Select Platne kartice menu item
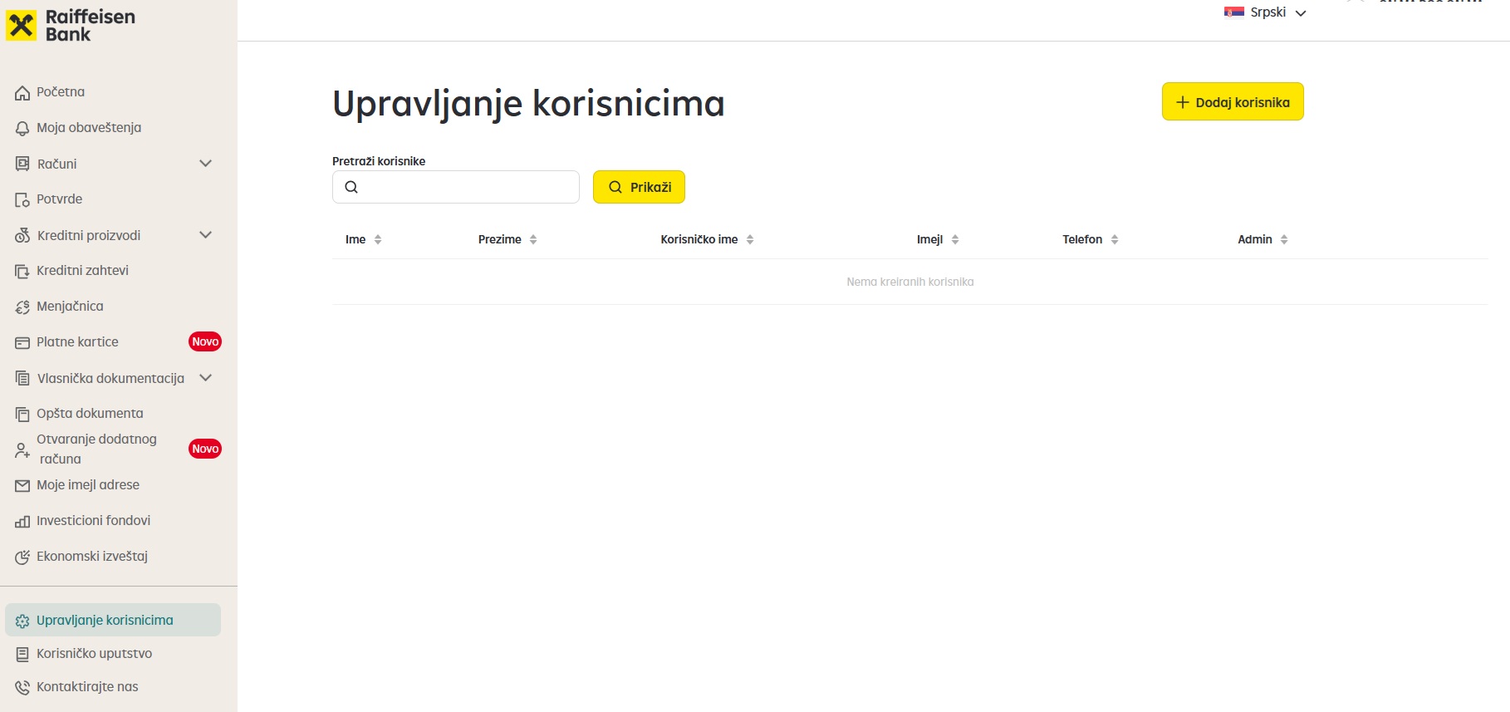The image size is (1510, 712). [x=77, y=342]
